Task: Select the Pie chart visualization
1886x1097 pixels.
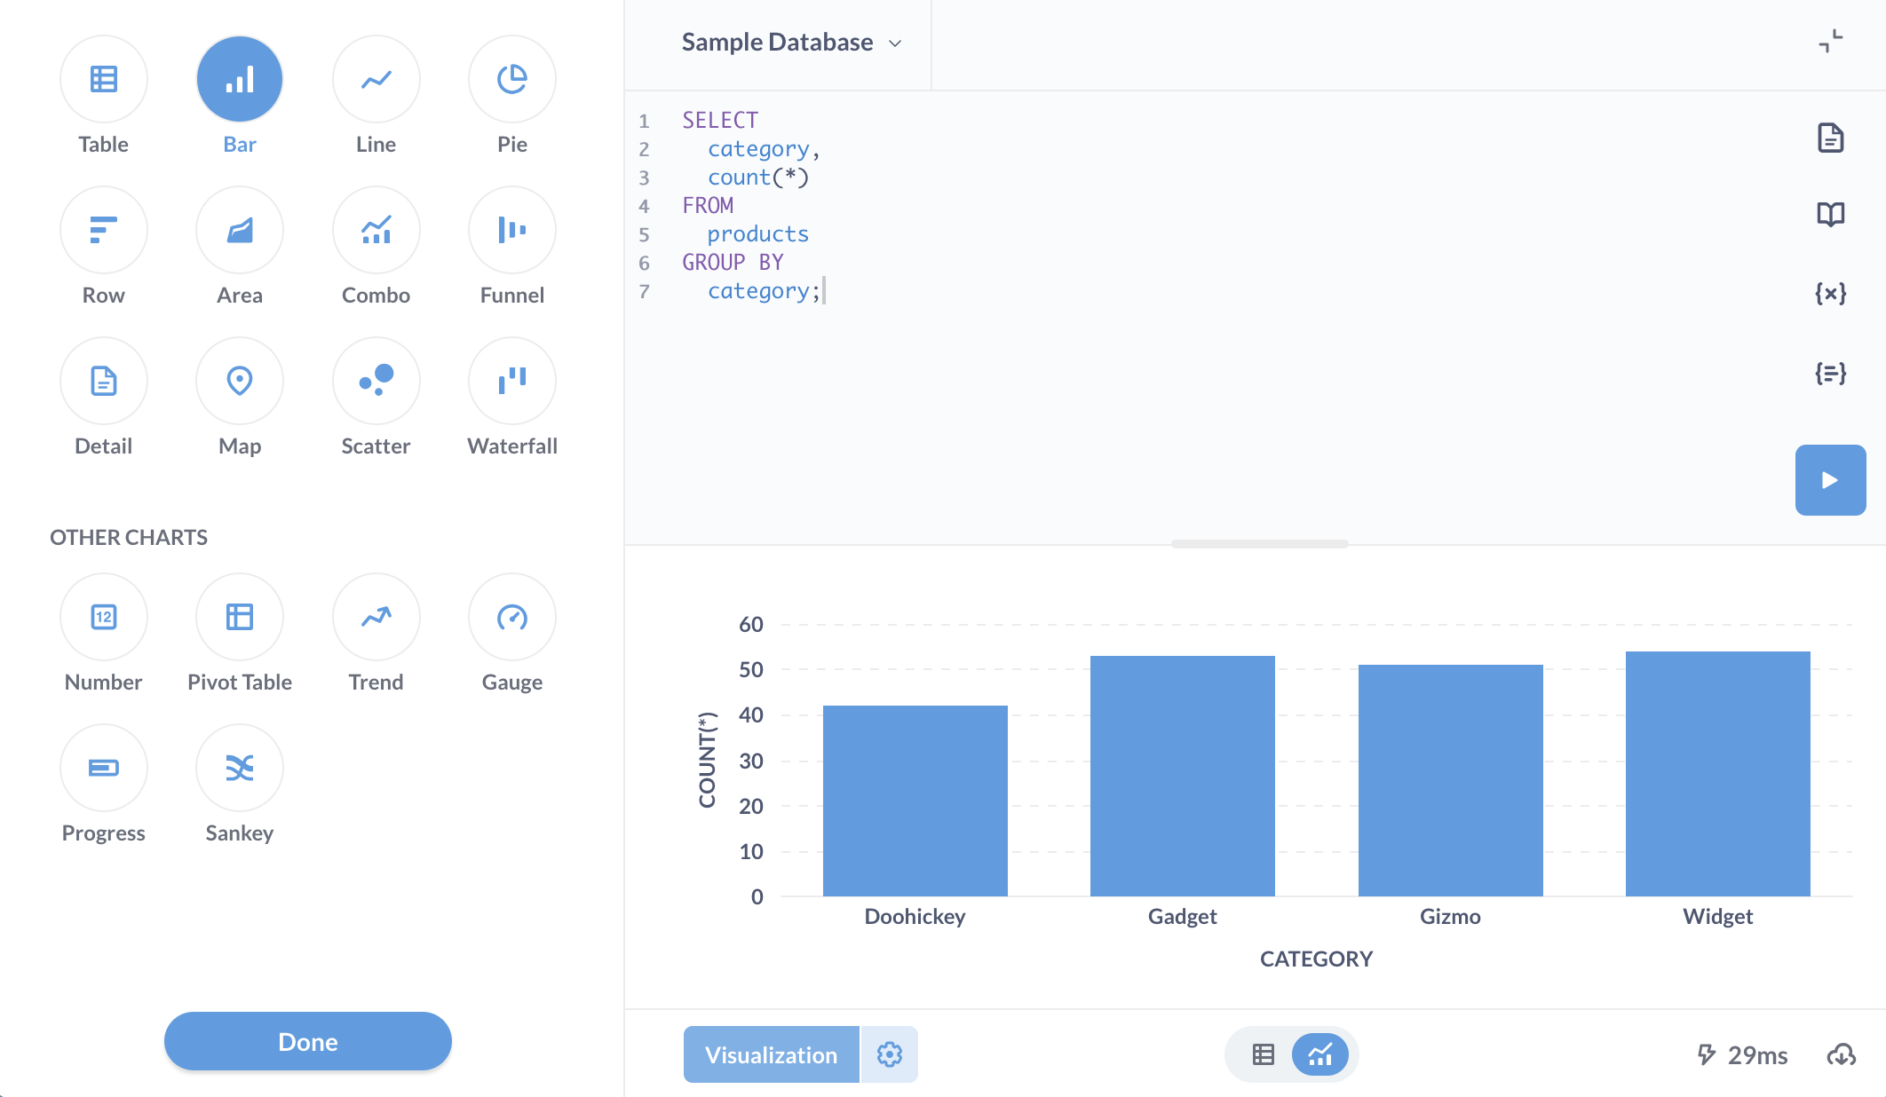Action: 511,78
